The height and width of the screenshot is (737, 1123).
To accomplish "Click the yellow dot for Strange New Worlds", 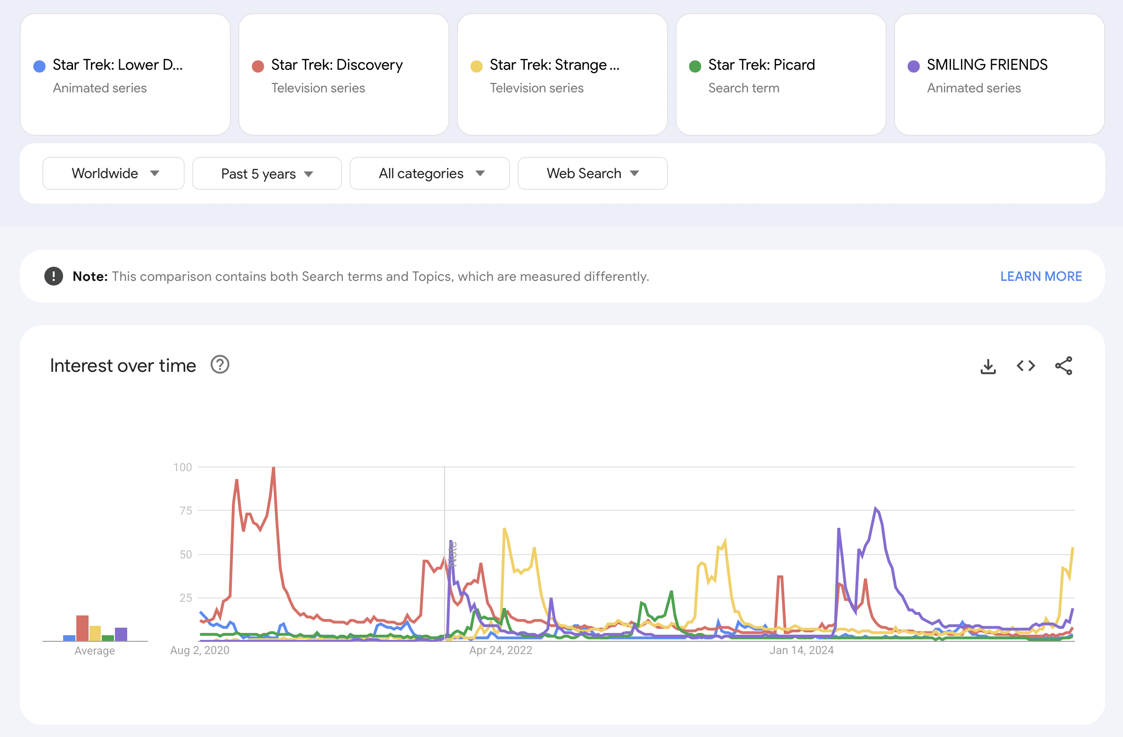I will 477,66.
